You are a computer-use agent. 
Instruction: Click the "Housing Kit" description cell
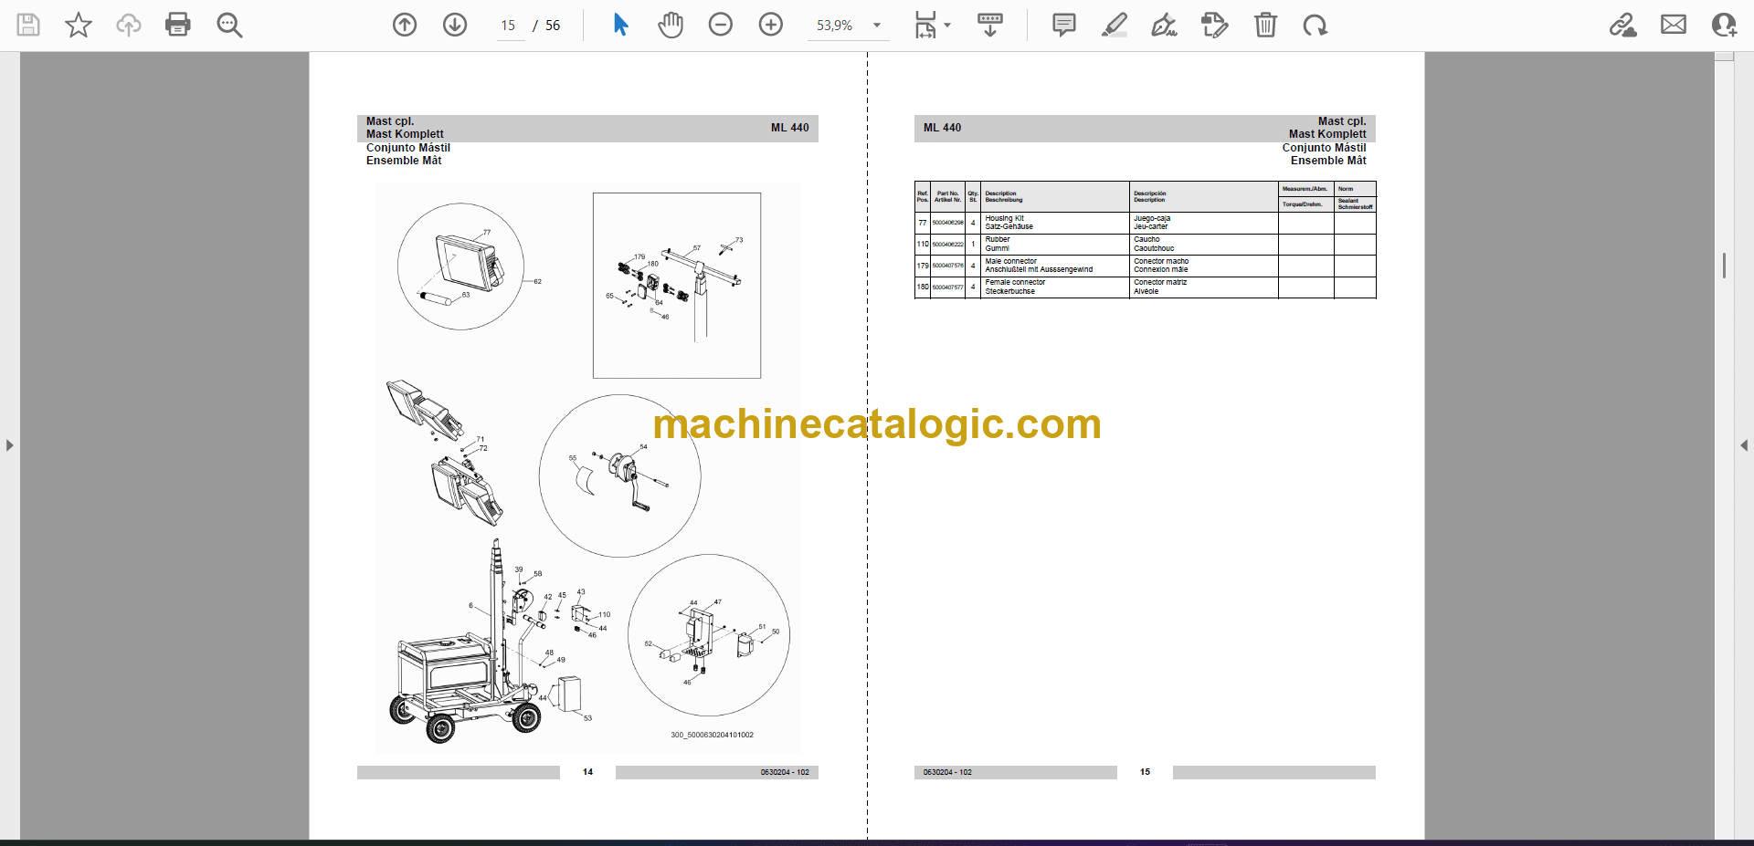(1055, 223)
